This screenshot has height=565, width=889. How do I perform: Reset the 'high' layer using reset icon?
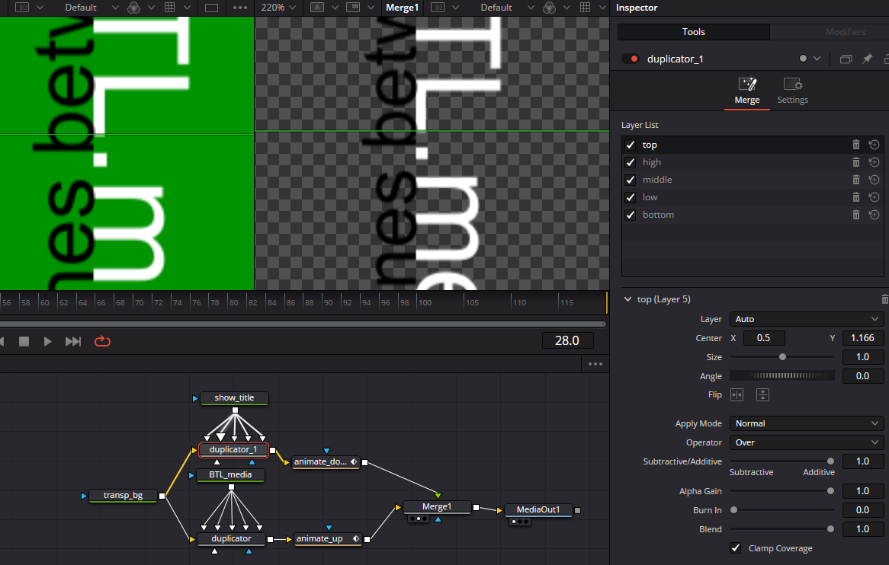point(875,162)
